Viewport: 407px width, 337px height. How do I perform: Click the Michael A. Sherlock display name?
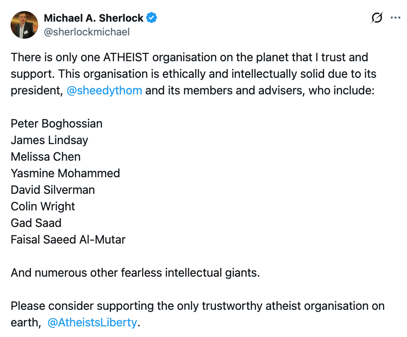point(93,18)
